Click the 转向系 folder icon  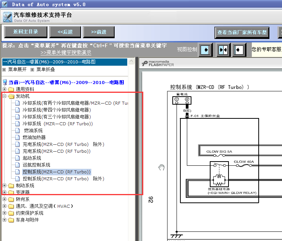tap(11, 199)
